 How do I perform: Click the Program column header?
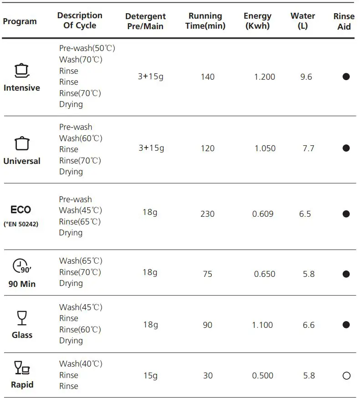tap(20, 21)
